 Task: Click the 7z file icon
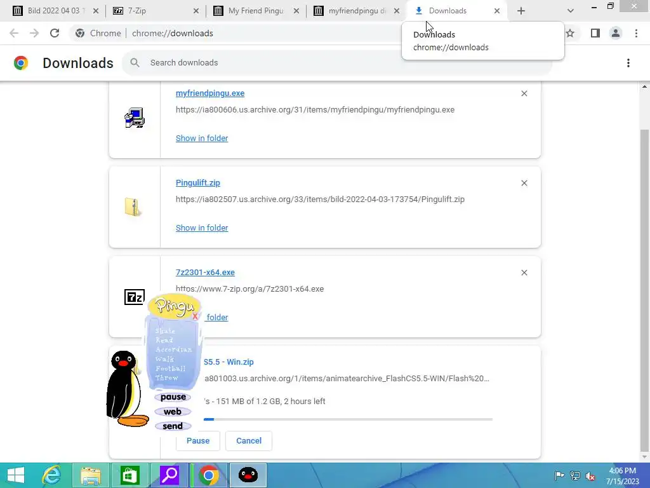(135, 297)
